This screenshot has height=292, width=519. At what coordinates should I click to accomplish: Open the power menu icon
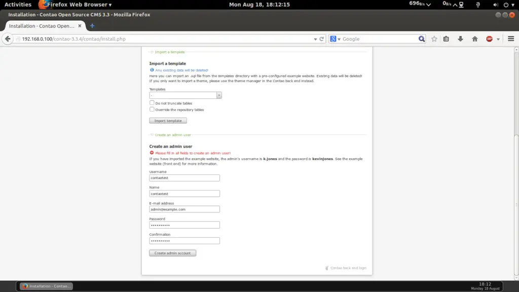(506, 5)
